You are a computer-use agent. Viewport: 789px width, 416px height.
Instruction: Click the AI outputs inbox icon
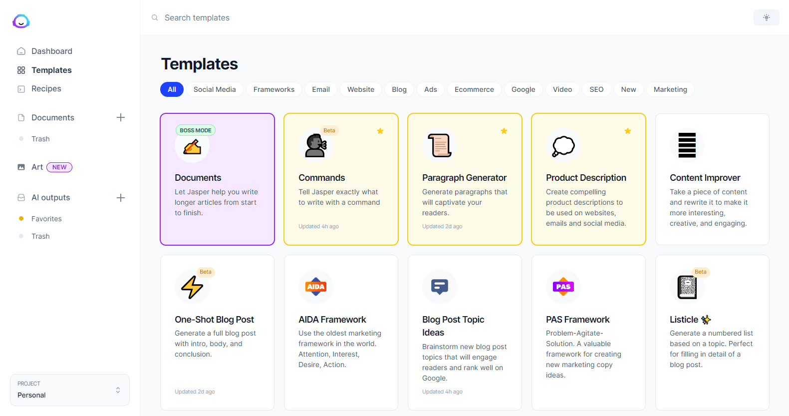coord(21,198)
